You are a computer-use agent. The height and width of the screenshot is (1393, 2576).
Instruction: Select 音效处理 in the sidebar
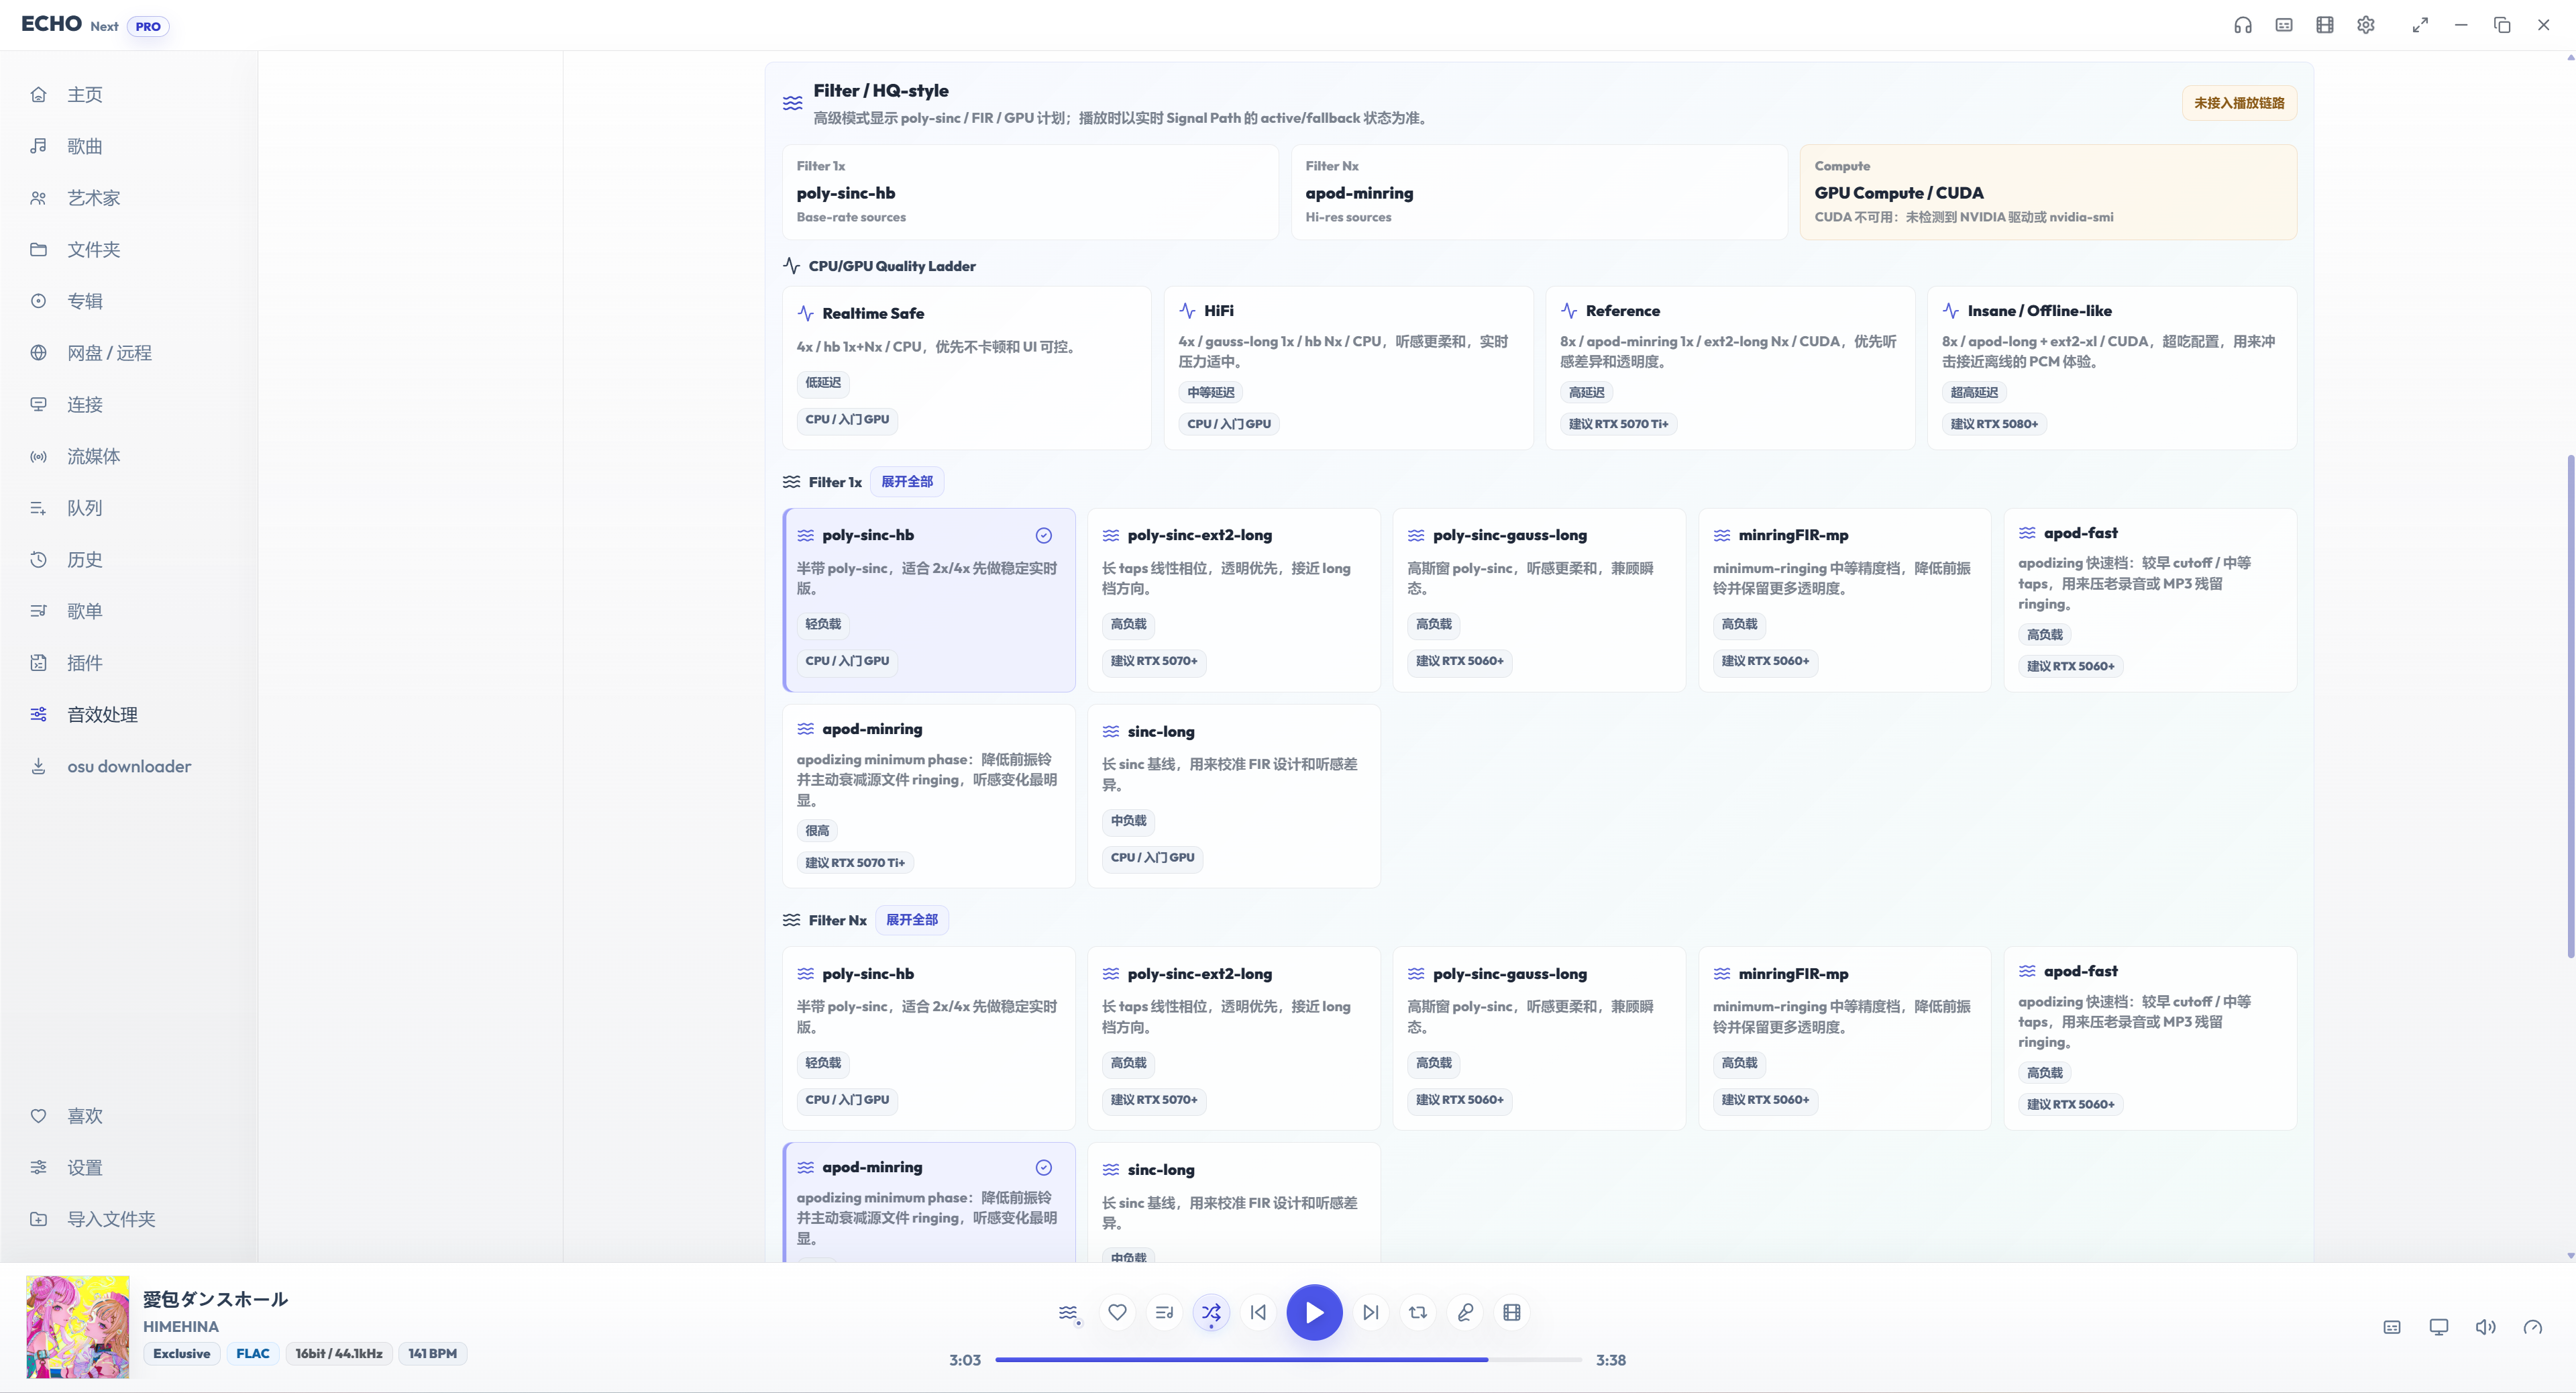point(129,714)
